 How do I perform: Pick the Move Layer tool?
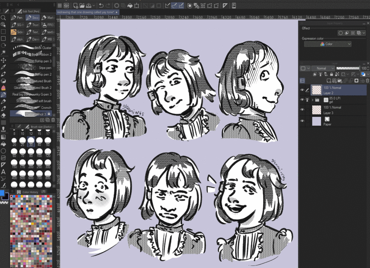pos(3,60)
